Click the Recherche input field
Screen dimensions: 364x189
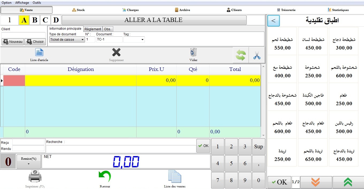[120, 149]
